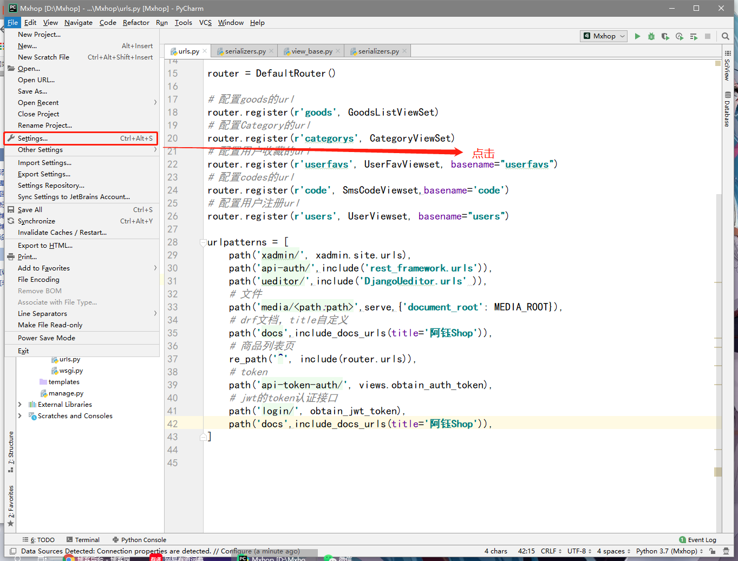Open Search Everywhere magnifier icon
The image size is (738, 561).
point(726,36)
